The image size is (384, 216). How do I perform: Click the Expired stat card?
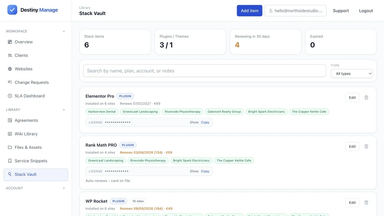(341, 42)
